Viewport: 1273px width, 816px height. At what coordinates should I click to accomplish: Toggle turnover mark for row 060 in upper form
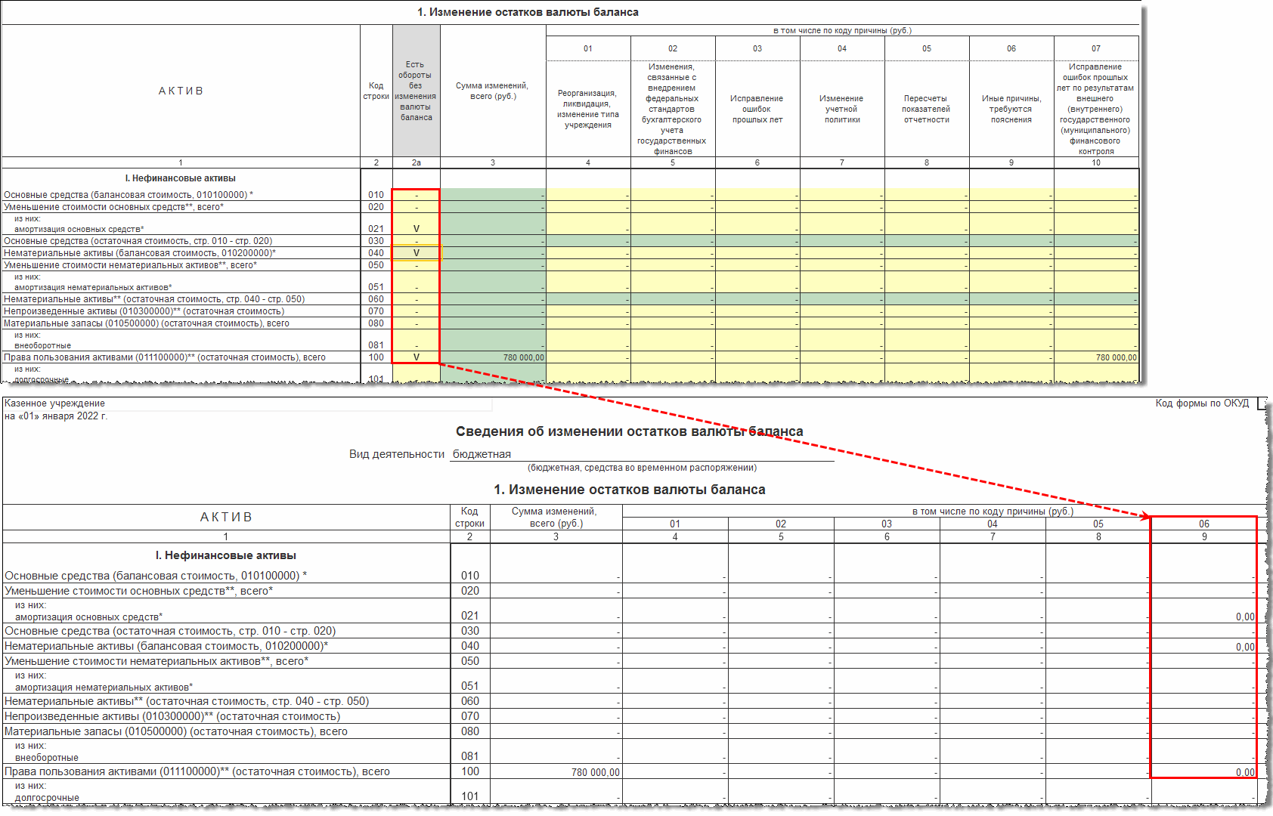click(x=416, y=299)
